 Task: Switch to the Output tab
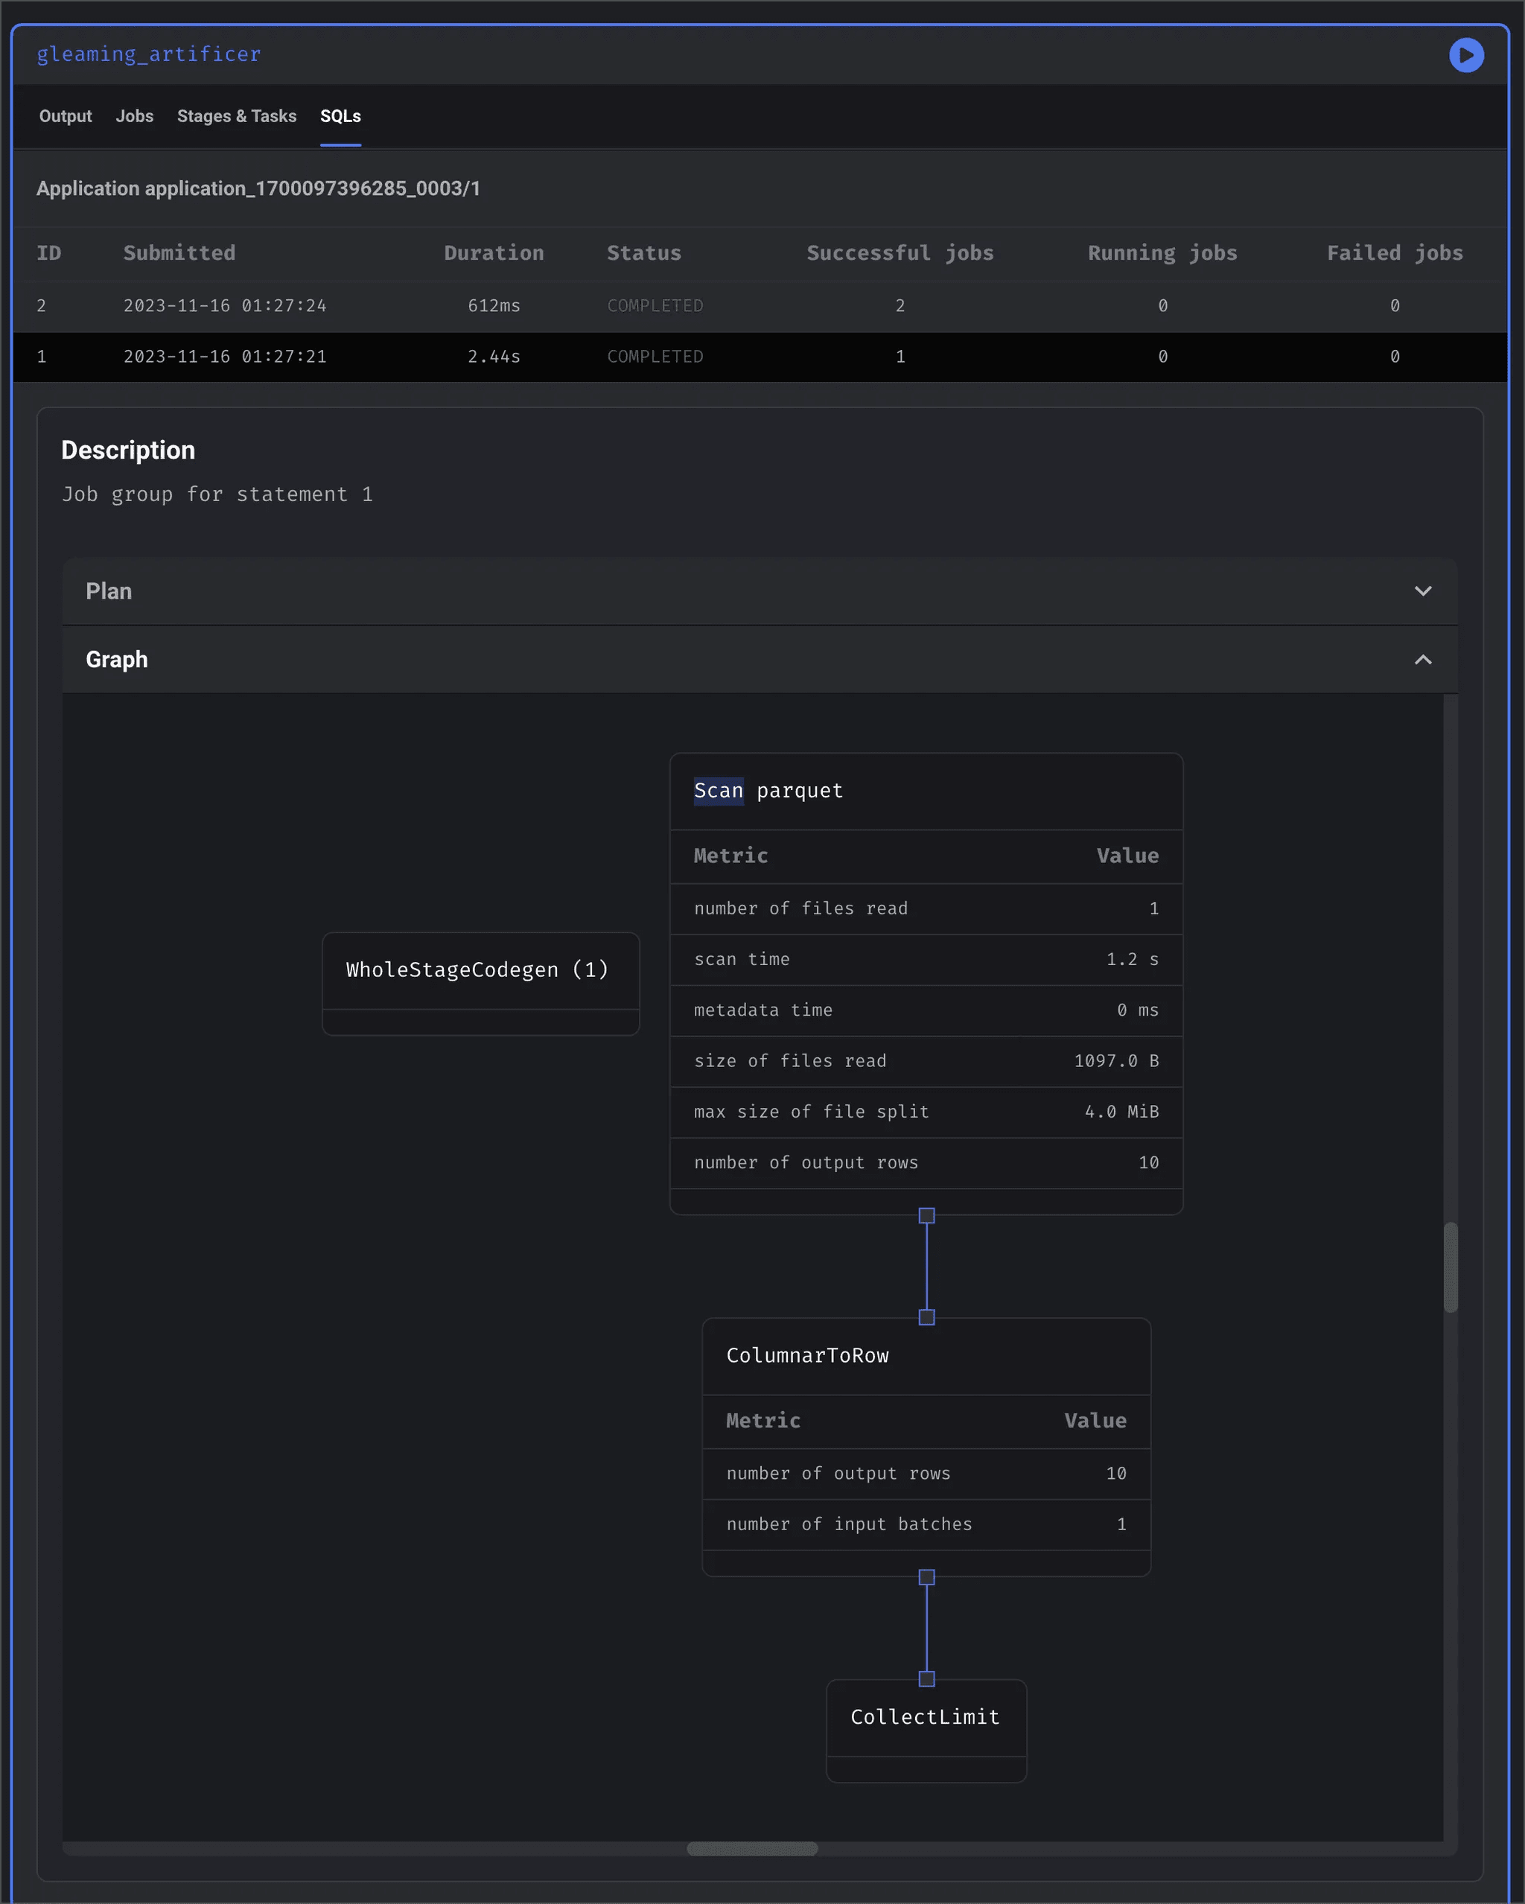pyautogui.click(x=66, y=115)
